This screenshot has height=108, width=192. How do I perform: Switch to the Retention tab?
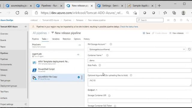point(67,39)
